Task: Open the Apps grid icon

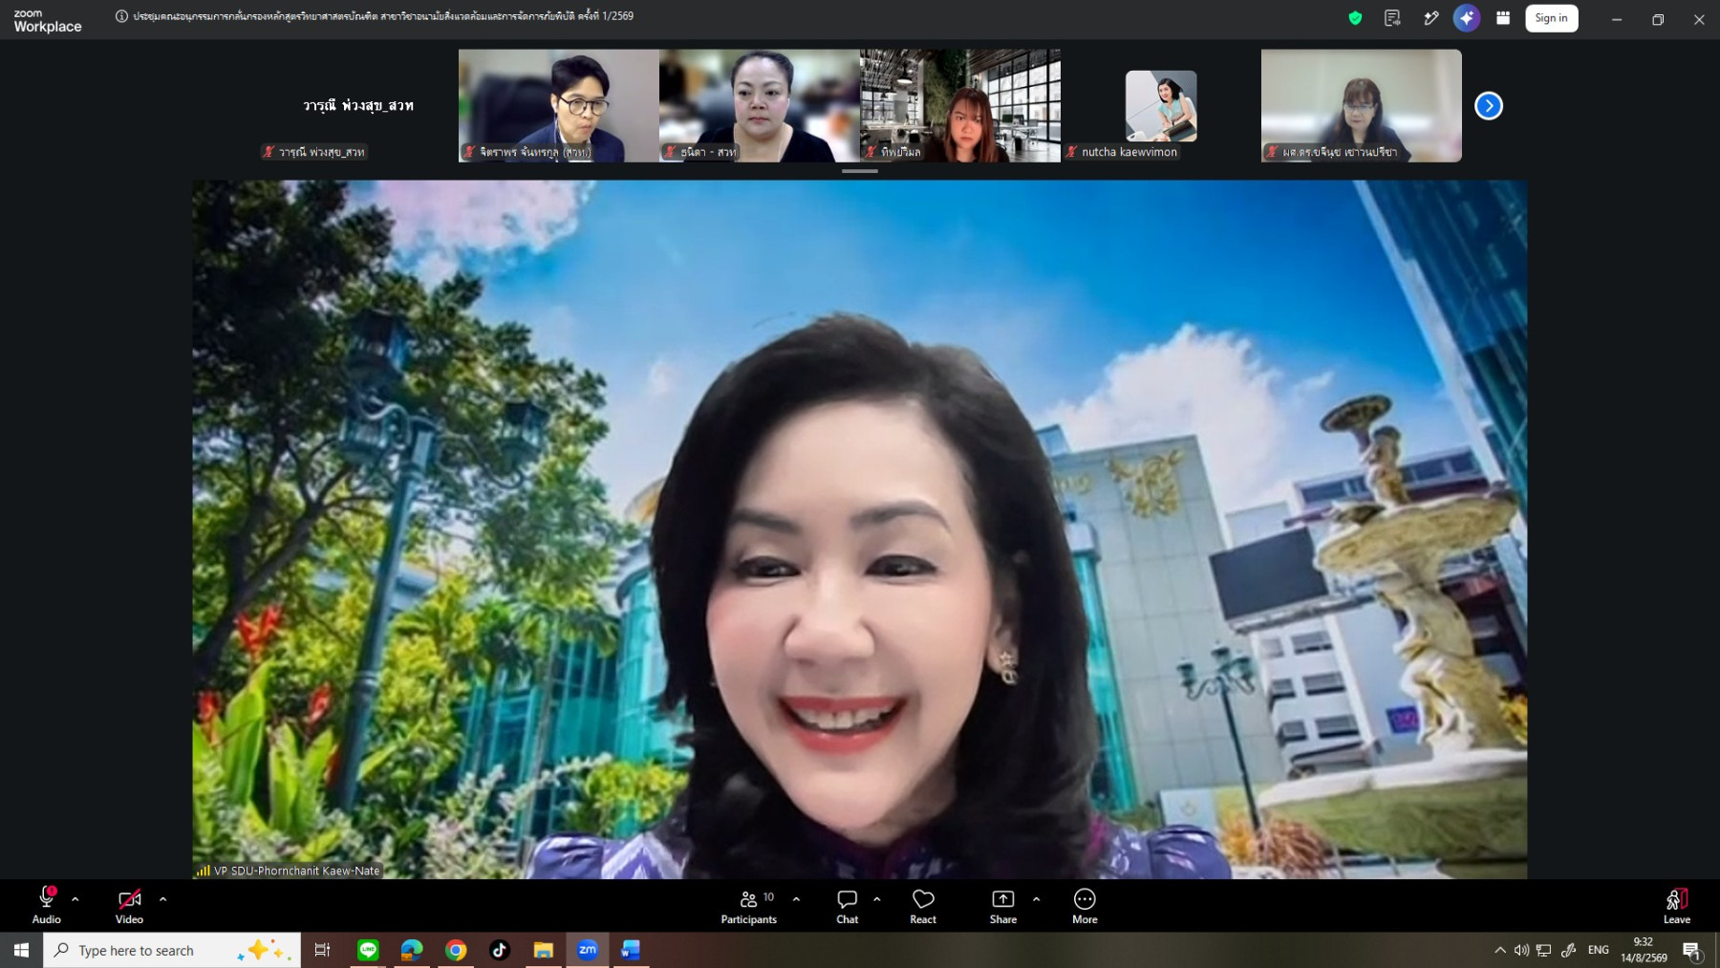Action: coord(1503,18)
